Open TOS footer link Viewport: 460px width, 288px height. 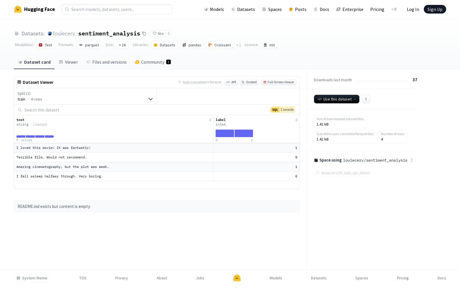(x=83, y=278)
